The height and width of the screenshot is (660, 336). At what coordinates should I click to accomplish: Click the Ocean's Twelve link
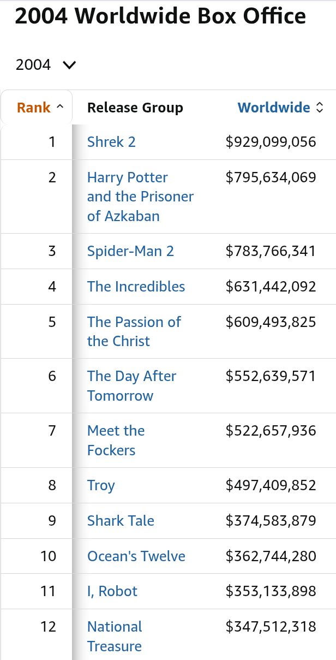pyautogui.click(x=136, y=556)
